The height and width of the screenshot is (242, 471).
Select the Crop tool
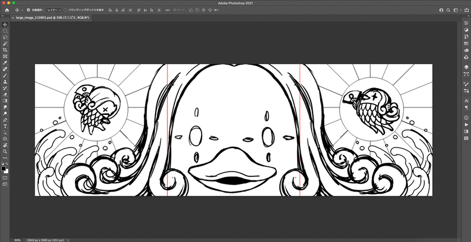pyautogui.click(x=5, y=50)
